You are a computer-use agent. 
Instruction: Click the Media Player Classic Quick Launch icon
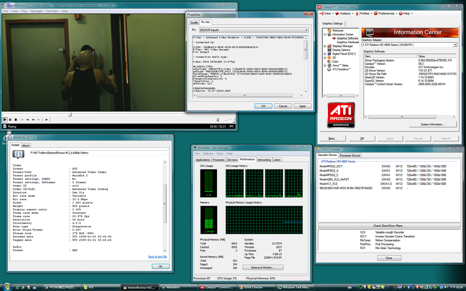pos(34,287)
